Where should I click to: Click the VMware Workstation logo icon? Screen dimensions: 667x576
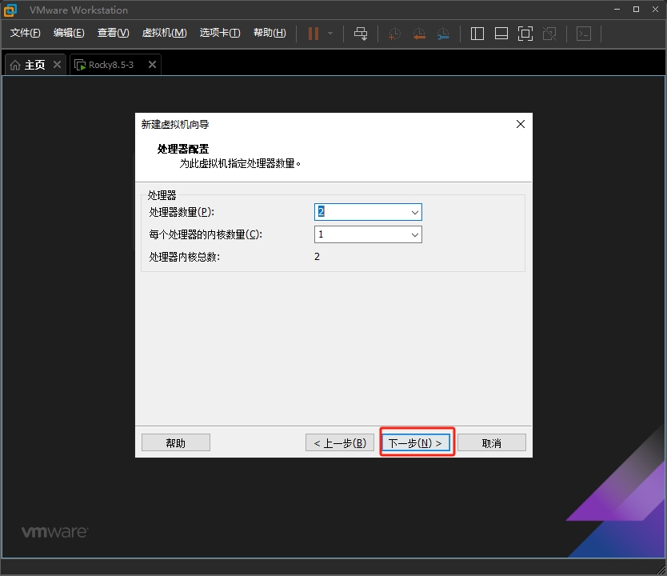coord(10,10)
